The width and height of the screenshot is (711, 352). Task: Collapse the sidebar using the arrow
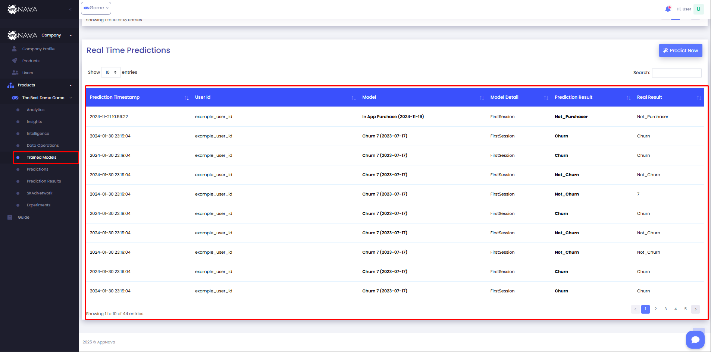point(70,9)
